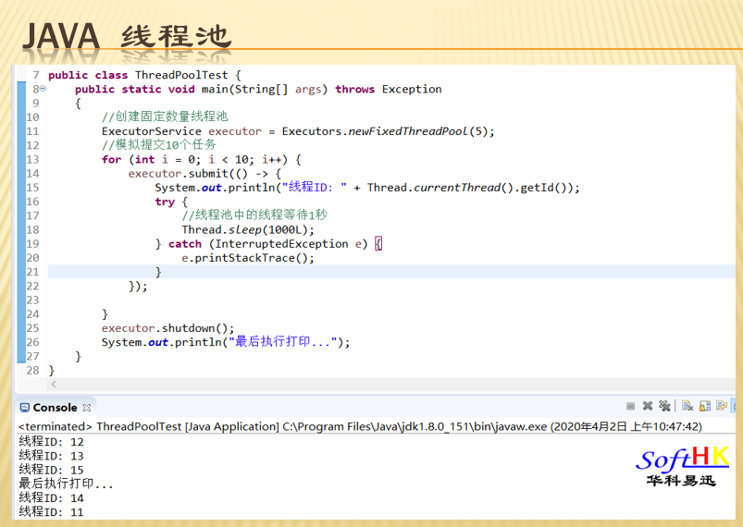Click 'e.printStackTrace();' on line 20
Viewport: 743px width, 527px height.
tap(248, 258)
